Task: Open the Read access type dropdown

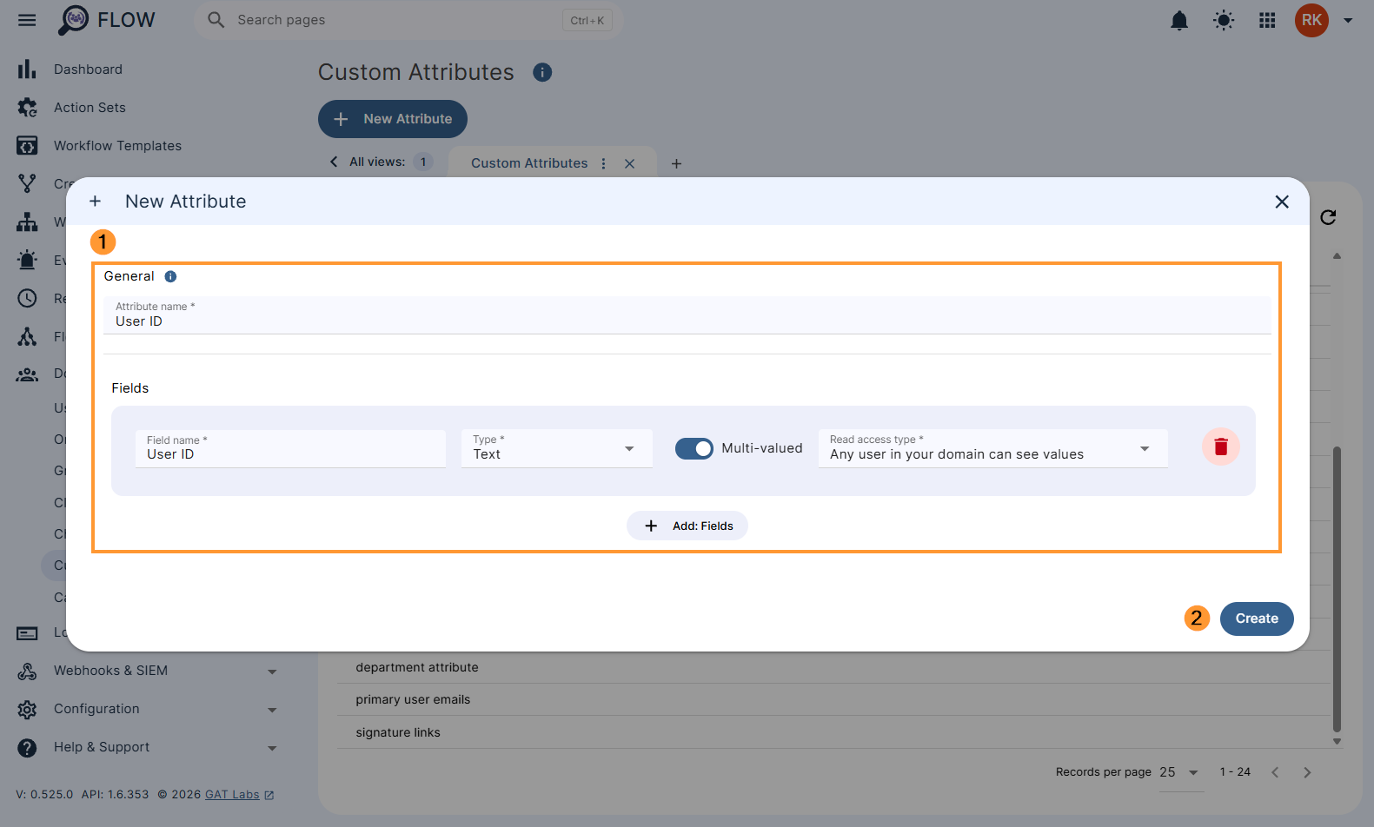Action: pos(992,448)
